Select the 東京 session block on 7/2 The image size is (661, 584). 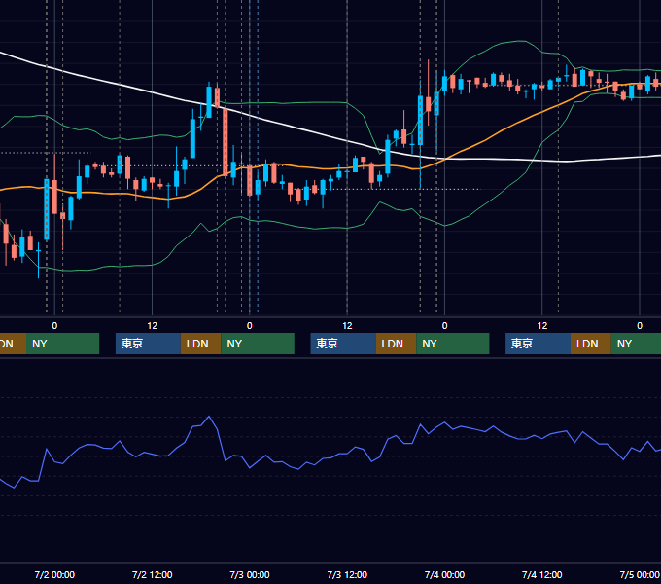click(x=148, y=344)
